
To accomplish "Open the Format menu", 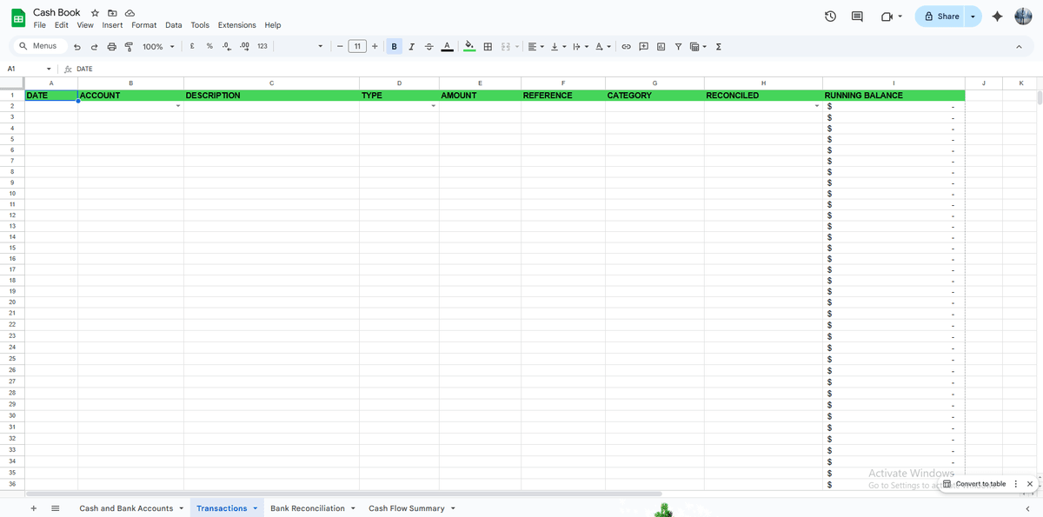I will [x=144, y=25].
